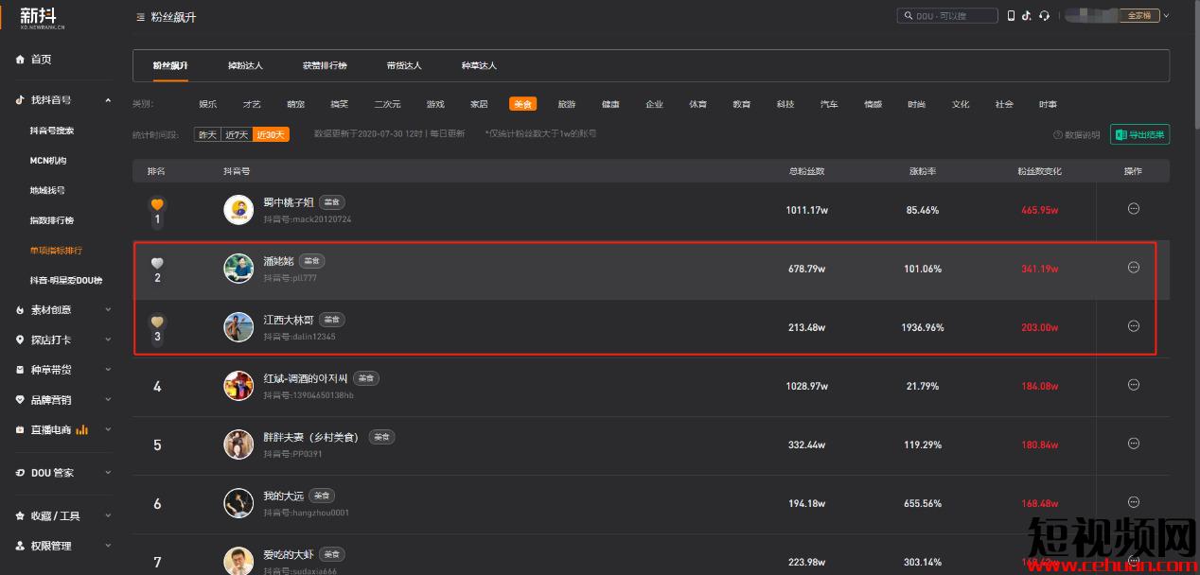Switch to the 带货达人 tab
The width and height of the screenshot is (1200, 575).
point(404,66)
